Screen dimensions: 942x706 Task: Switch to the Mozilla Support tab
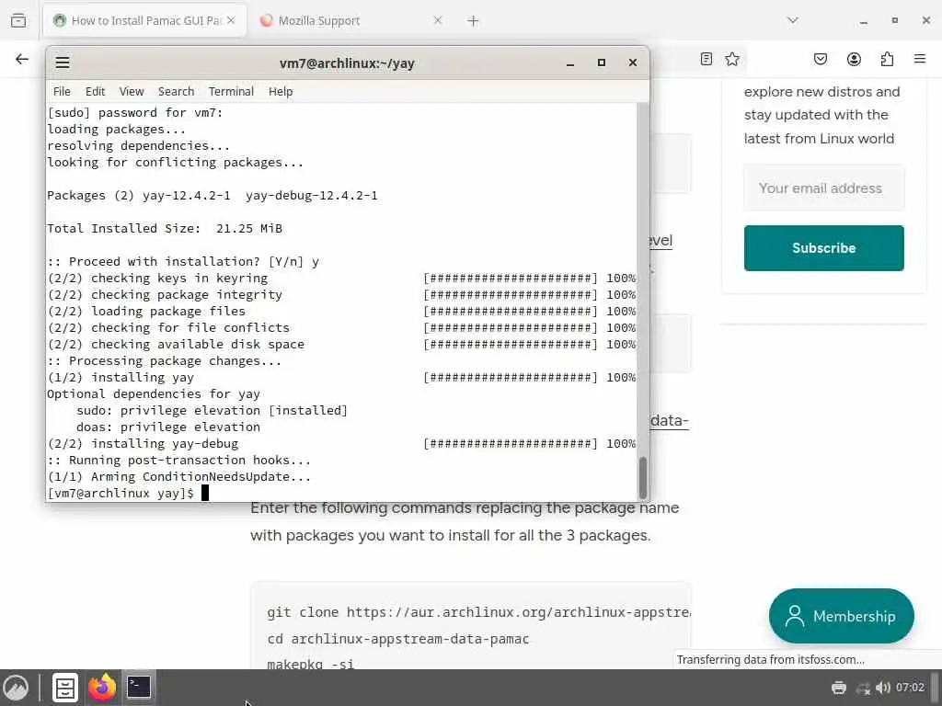point(352,21)
